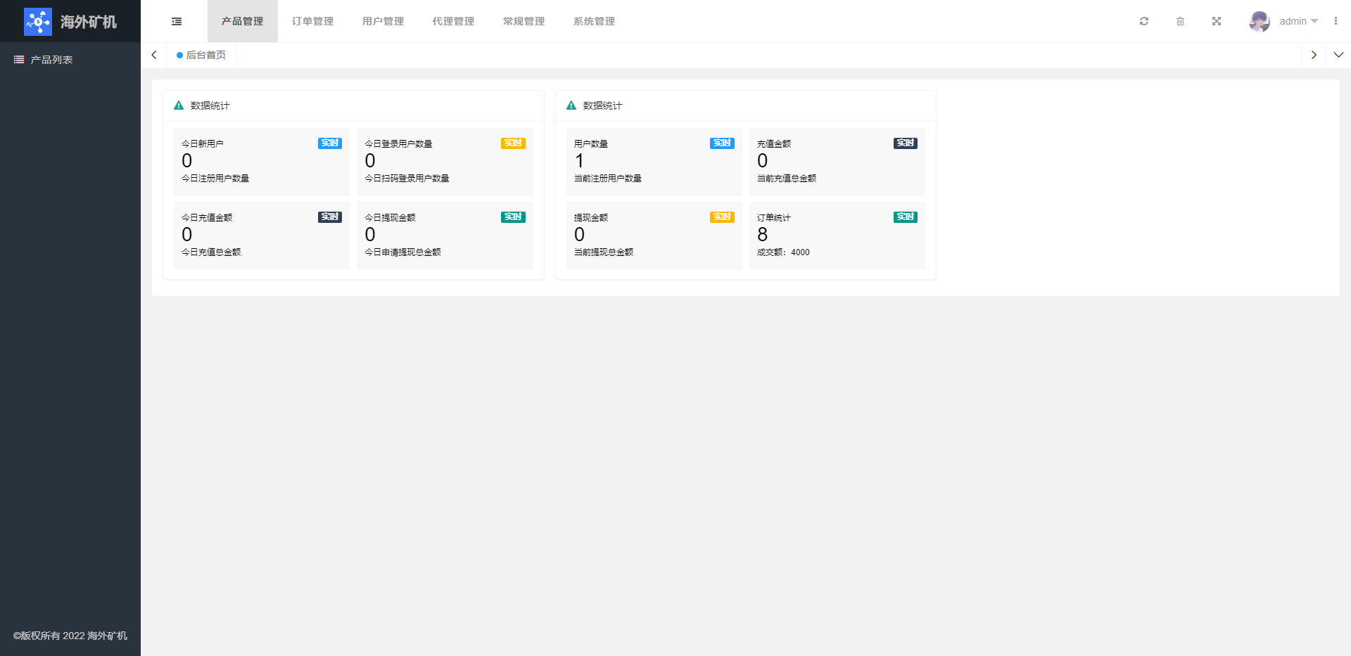
Task: Click the ©版权所有 2022 海外矿机 footer
Action: 70,636
